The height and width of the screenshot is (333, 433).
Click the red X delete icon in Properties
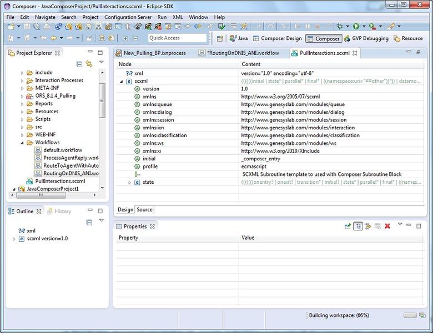pyautogui.click(x=387, y=226)
